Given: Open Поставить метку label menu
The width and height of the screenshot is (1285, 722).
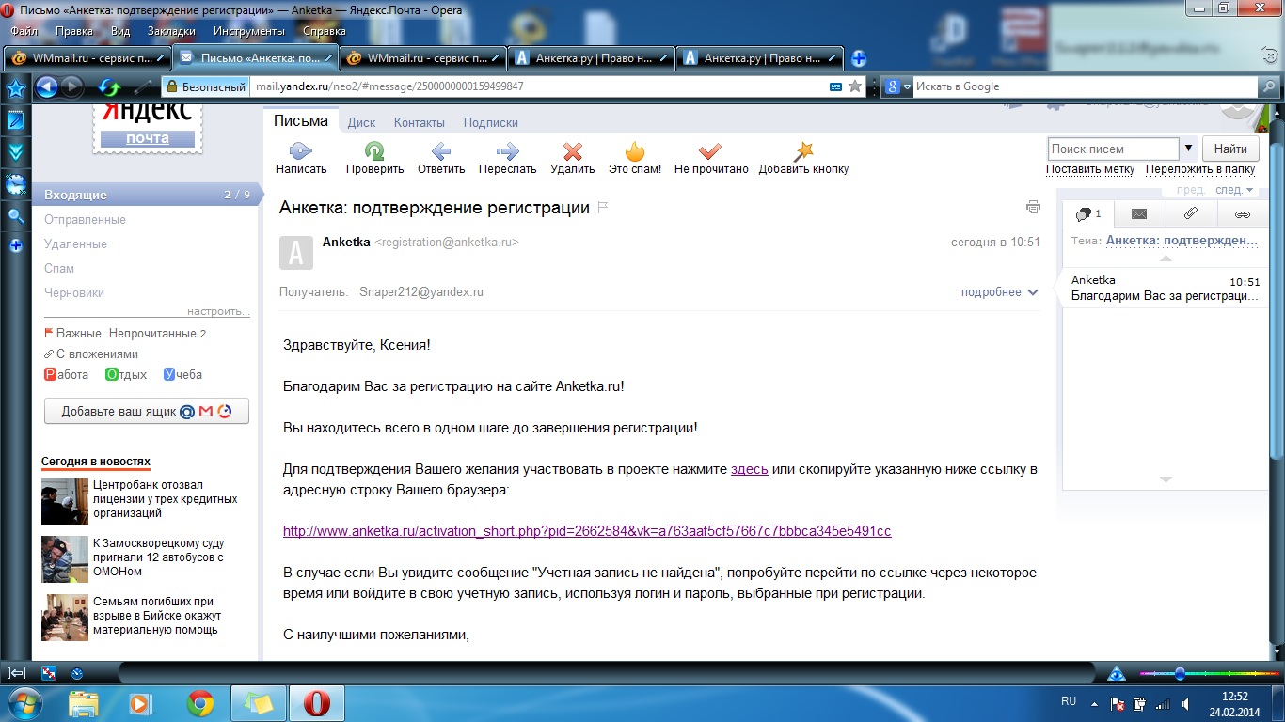Looking at the screenshot, I should 1090,170.
